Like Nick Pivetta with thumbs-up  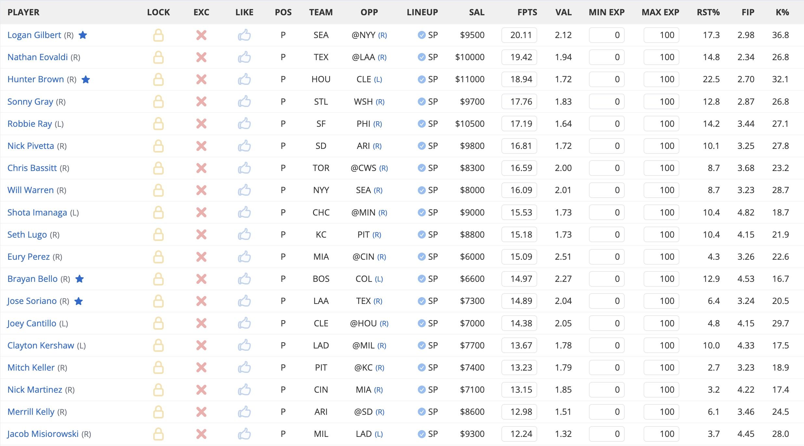pyautogui.click(x=244, y=146)
